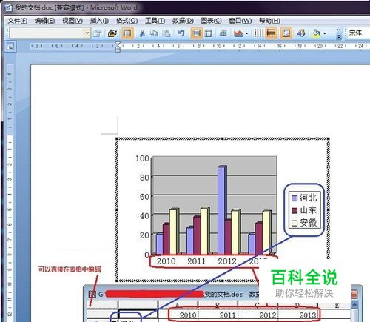Viewport: 370px width, 322px height.
Task: Open the toolbar options chevron
Action: pos(339,33)
